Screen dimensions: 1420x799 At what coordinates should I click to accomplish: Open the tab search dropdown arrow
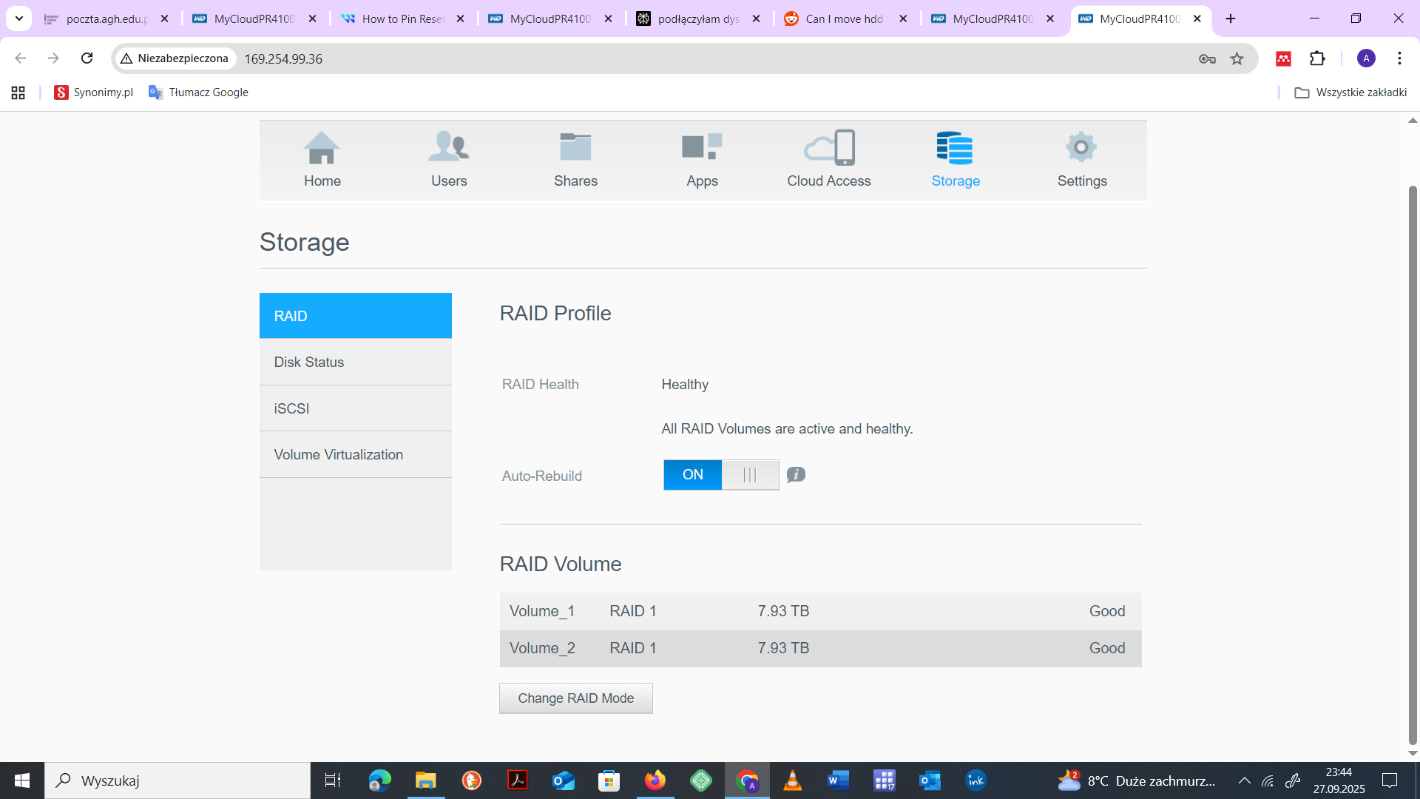pyautogui.click(x=19, y=18)
